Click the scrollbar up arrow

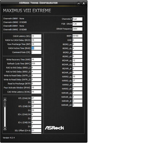(5, 99)
